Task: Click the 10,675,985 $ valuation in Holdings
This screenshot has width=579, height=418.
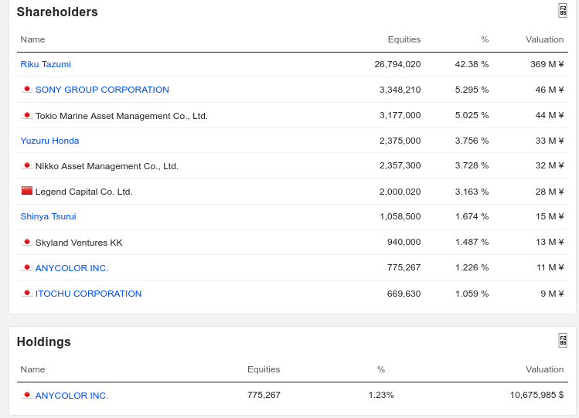Action: point(537,395)
